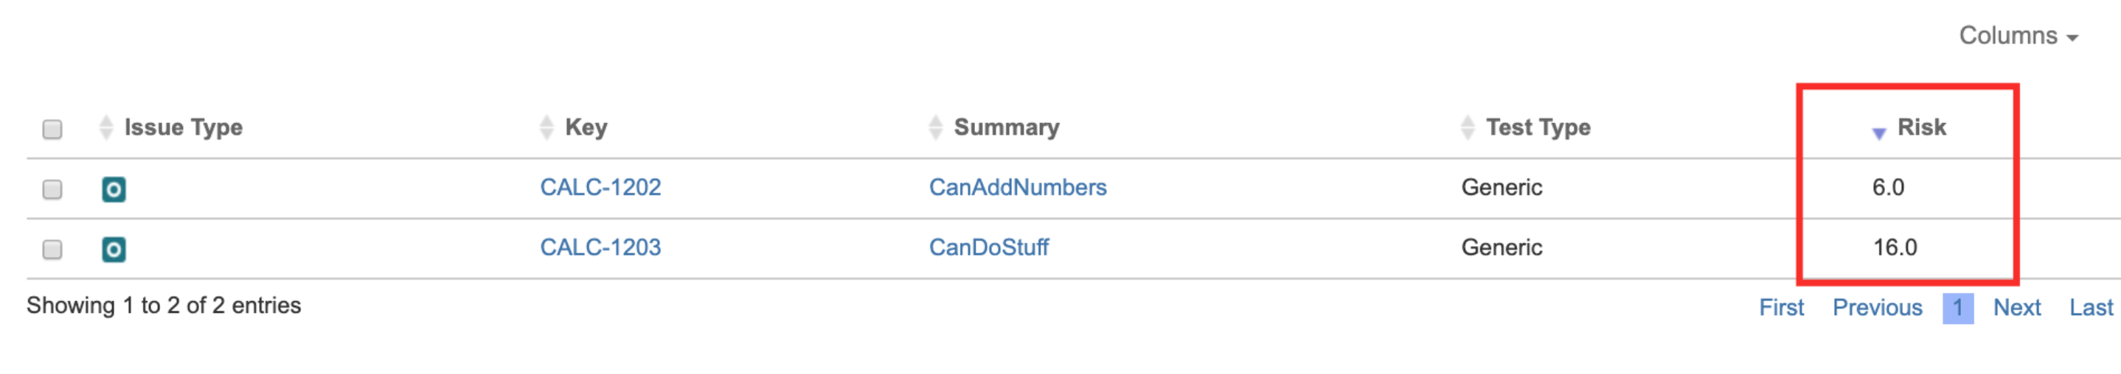Open the CALC-1202 issue link
The height and width of the screenshot is (374, 2121).
point(600,188)
